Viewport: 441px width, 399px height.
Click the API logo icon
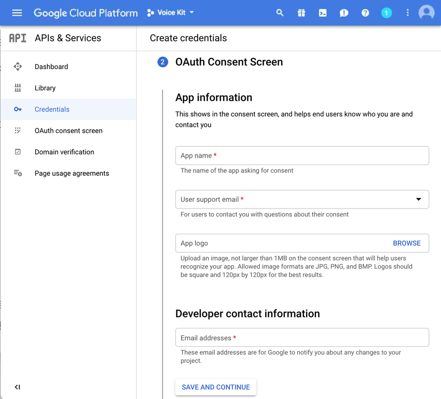18,38
